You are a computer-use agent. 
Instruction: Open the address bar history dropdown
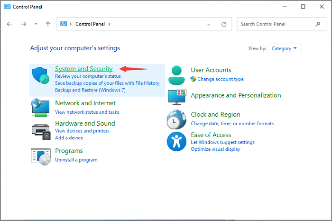pos(209,24)
